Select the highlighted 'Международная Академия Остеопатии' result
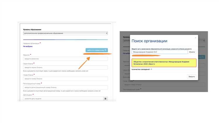Screen dimensions: 219x123 [164, 63]
